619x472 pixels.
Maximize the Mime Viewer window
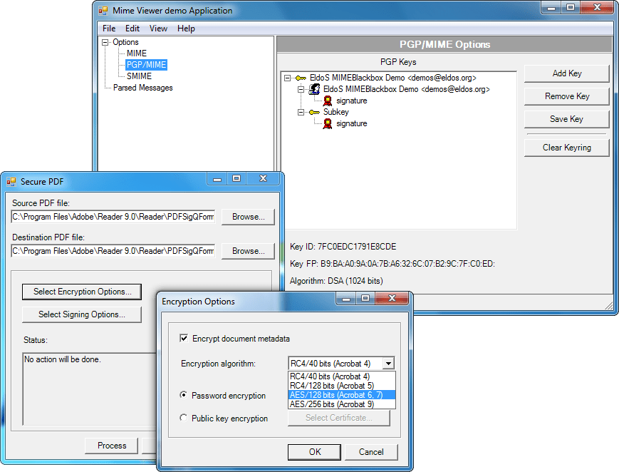click(571, 7)
